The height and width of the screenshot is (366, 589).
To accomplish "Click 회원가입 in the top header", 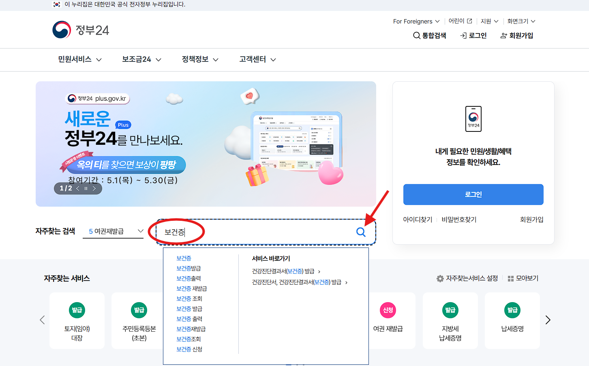I will [x=517, y=36].
